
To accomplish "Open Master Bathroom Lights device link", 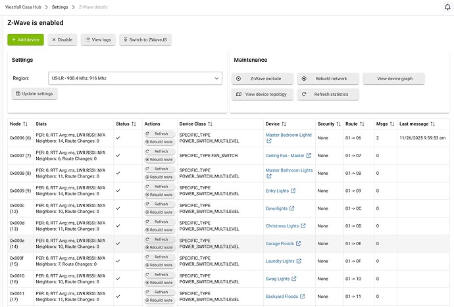I will (x=289, y=170).
